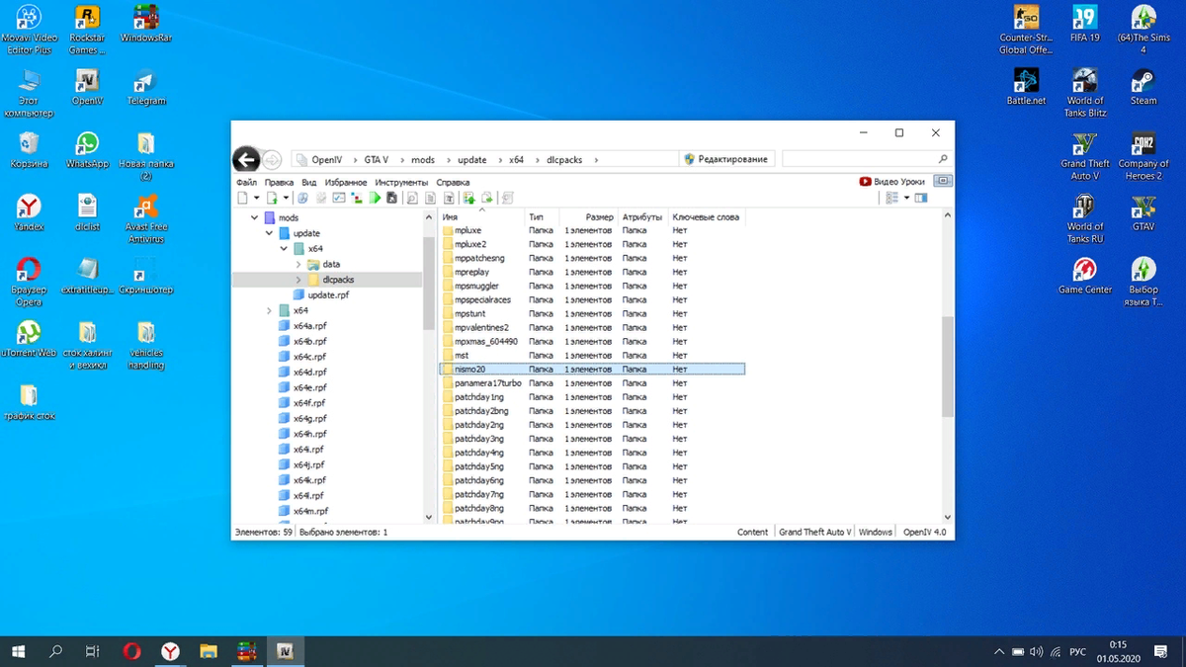Open the Файл menu

point(246,182)
